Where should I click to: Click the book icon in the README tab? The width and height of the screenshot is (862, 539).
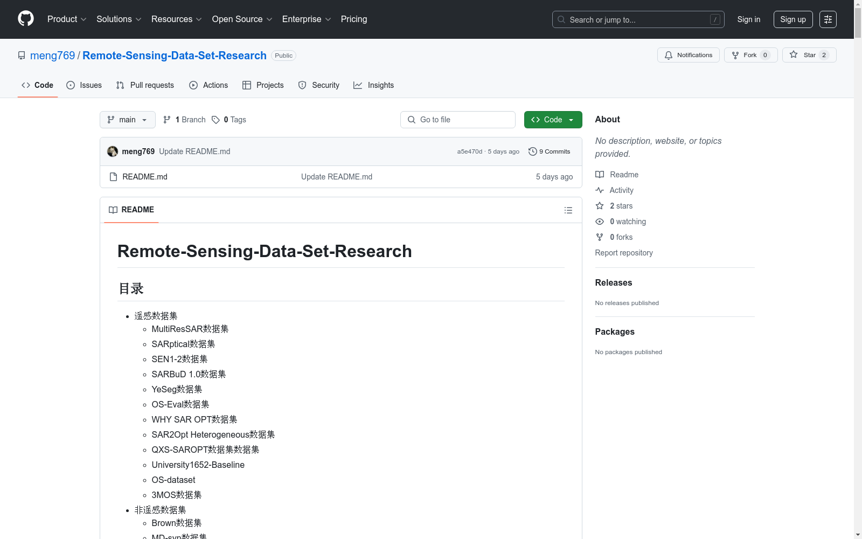coord(113,210)
